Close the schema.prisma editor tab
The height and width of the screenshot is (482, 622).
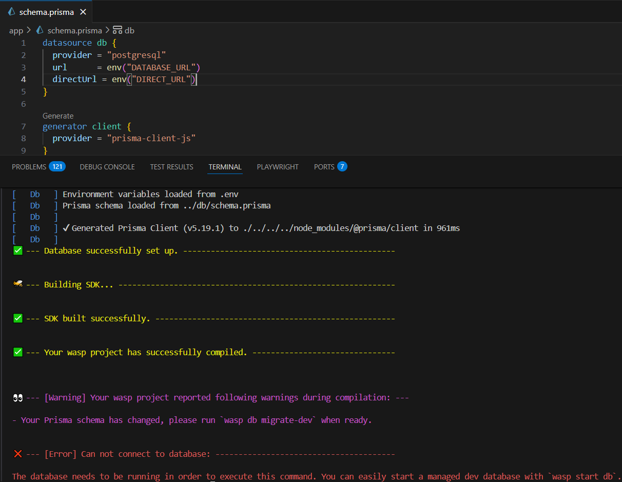pos(83,12)
